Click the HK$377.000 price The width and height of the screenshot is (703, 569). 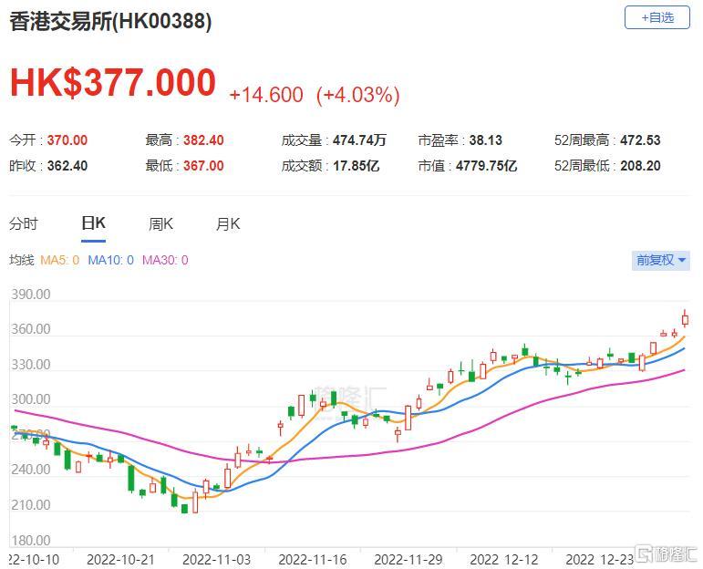[x=113, y=82]
